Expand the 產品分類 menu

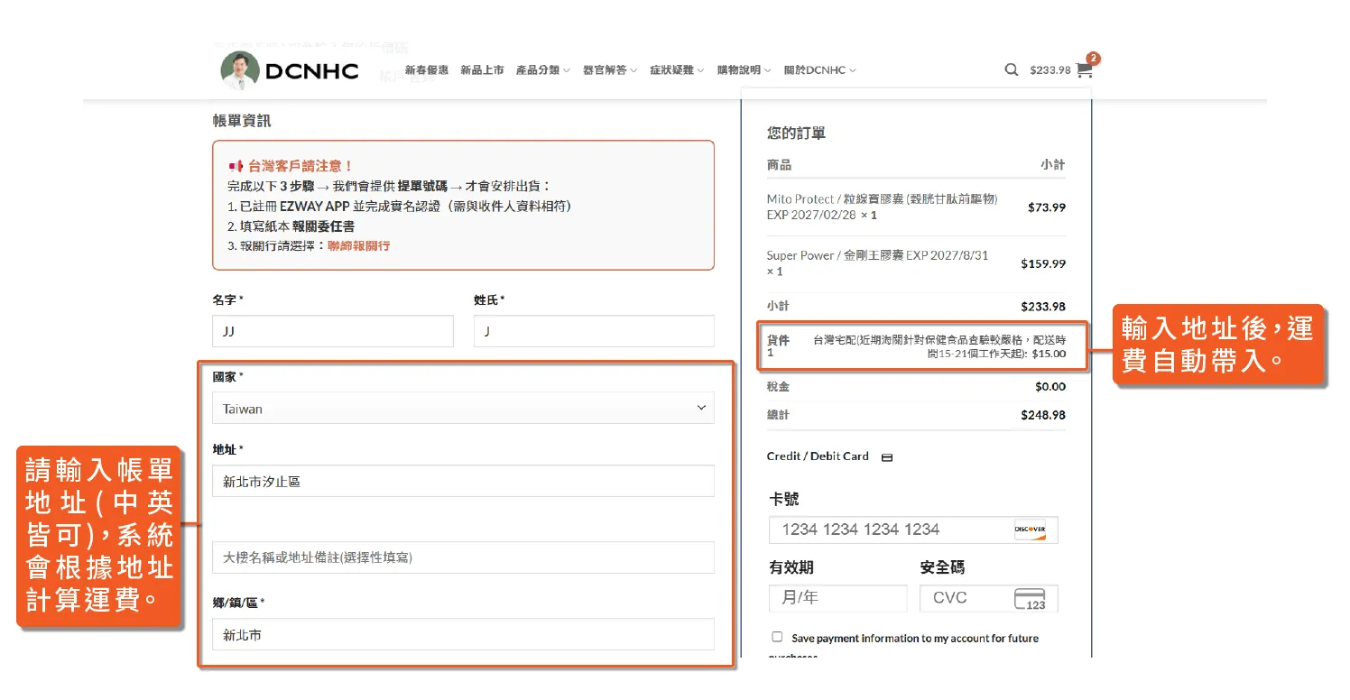[542, 70]
